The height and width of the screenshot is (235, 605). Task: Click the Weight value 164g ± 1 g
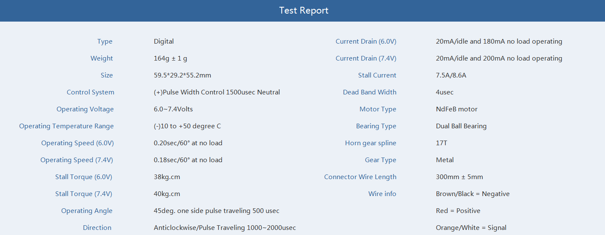[170, 58]
